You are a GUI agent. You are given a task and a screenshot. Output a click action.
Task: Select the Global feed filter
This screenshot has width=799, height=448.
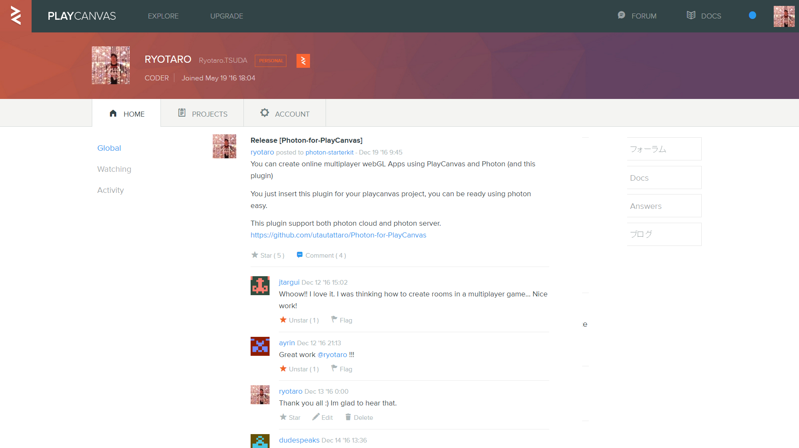109,148
